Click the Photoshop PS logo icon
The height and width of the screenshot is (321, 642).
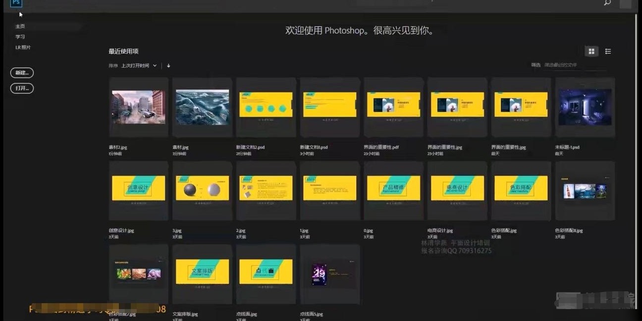[x=16, y=3]
